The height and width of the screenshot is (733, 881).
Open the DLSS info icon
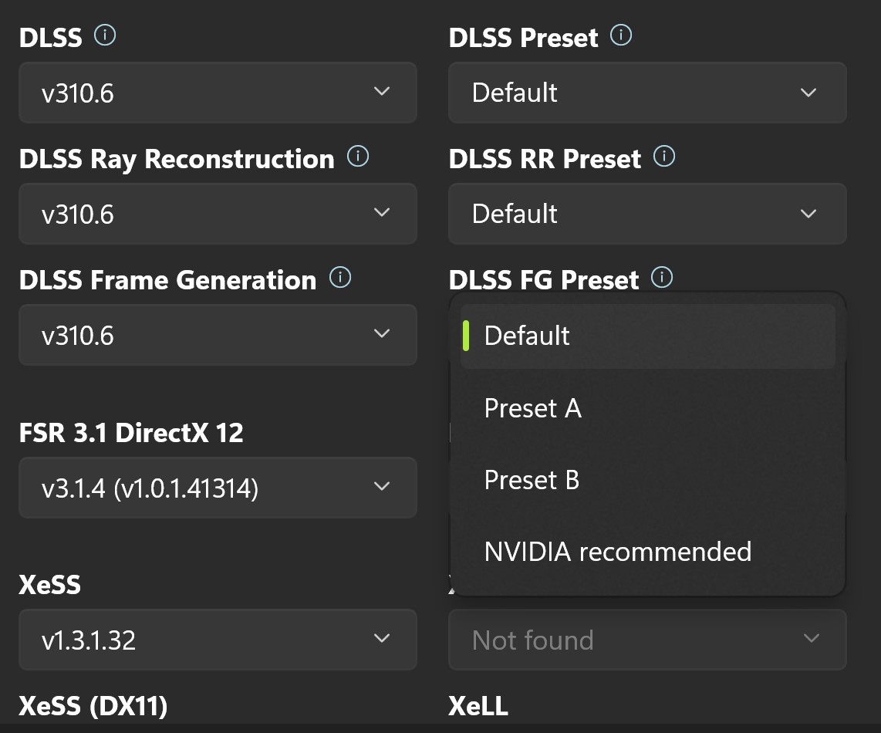click(105, 35)
